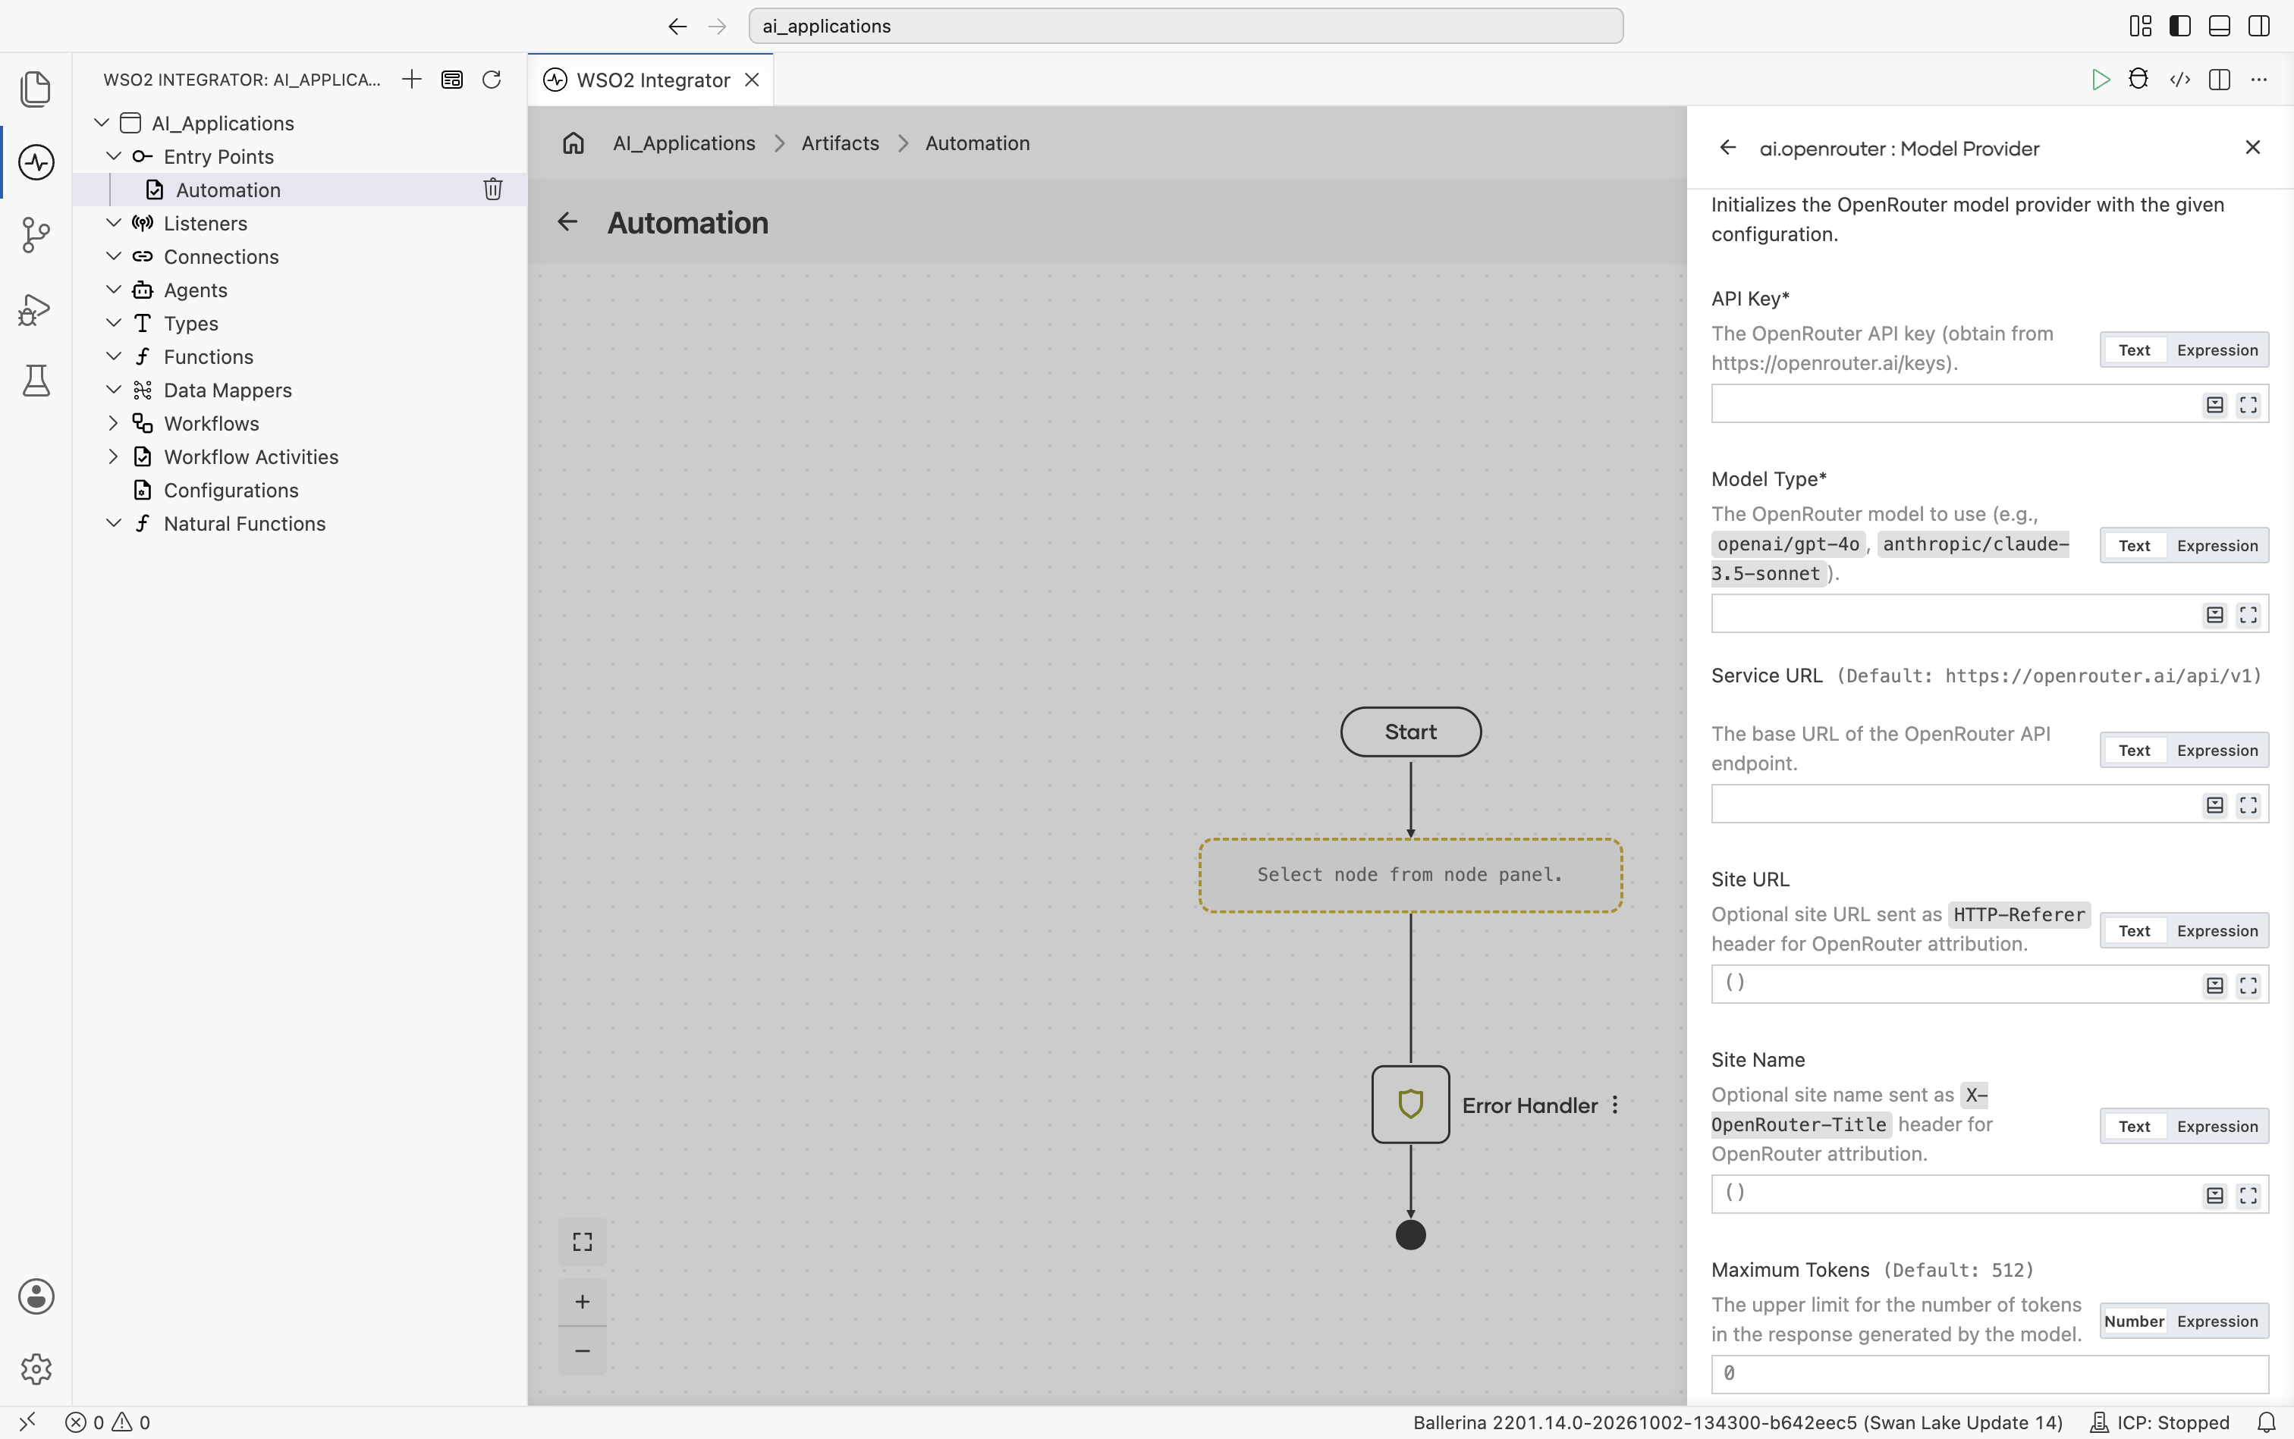Delete the Automation entry point with trash icon
The image size is (2294, 1439).
click(492, 190)
